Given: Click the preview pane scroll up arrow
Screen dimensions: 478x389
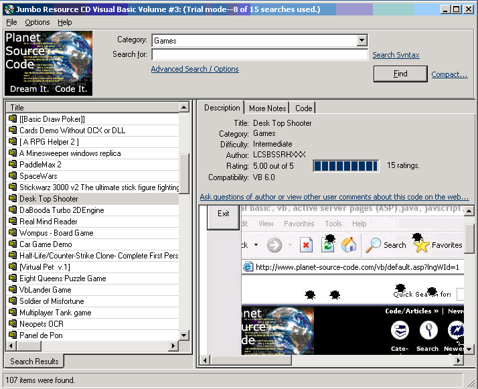Looking at the screenshot, I should coord(469,211).
